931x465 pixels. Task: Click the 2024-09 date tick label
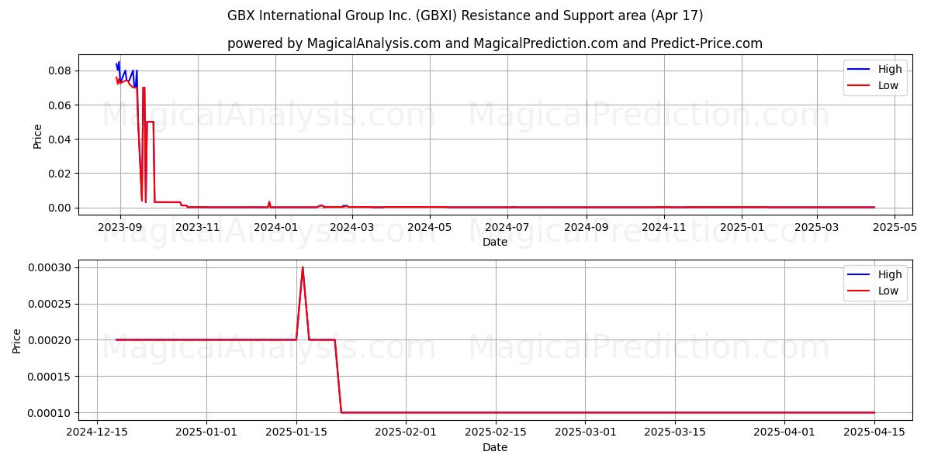(587, 227)
